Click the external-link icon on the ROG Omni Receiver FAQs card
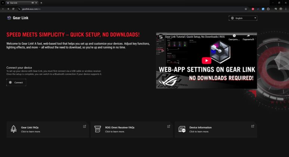This screenshot has height=157, width=289. pyautogui.click(x=169, y=126)
